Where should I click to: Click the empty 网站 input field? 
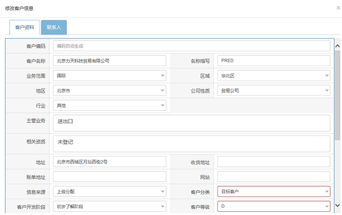click(x=273, y=177)
